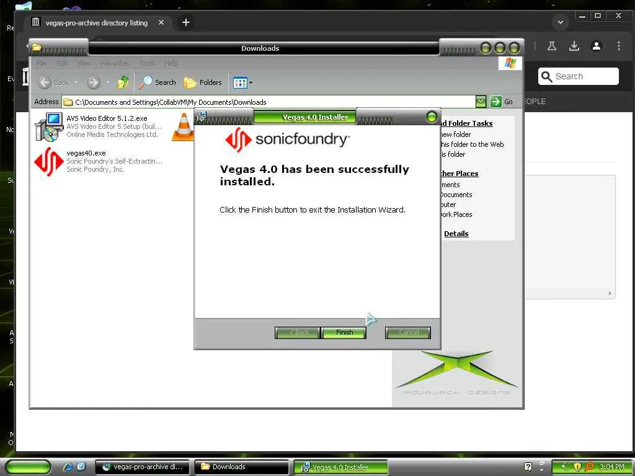Click the sonicfoundry logo in installer
Screen dimensions: 635x476
[287, 139]
